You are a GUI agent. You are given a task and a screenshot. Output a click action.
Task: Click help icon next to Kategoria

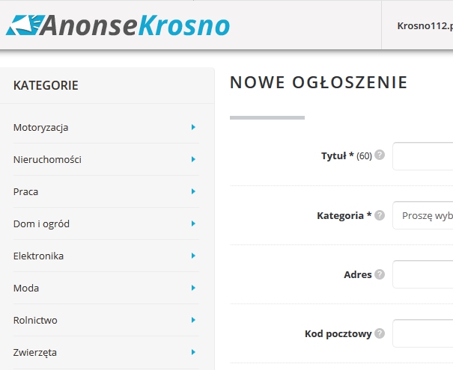[380, 215]
